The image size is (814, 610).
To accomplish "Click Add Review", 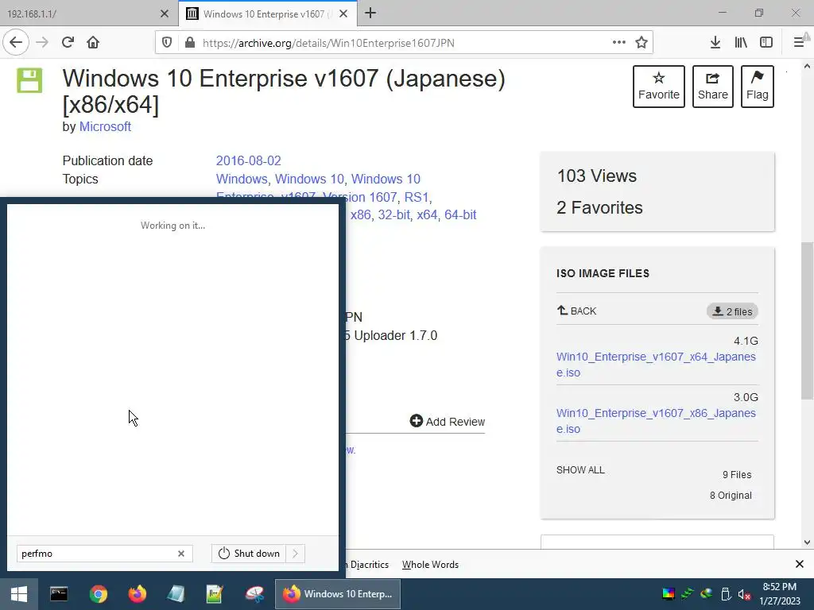I will click(448, 421).
